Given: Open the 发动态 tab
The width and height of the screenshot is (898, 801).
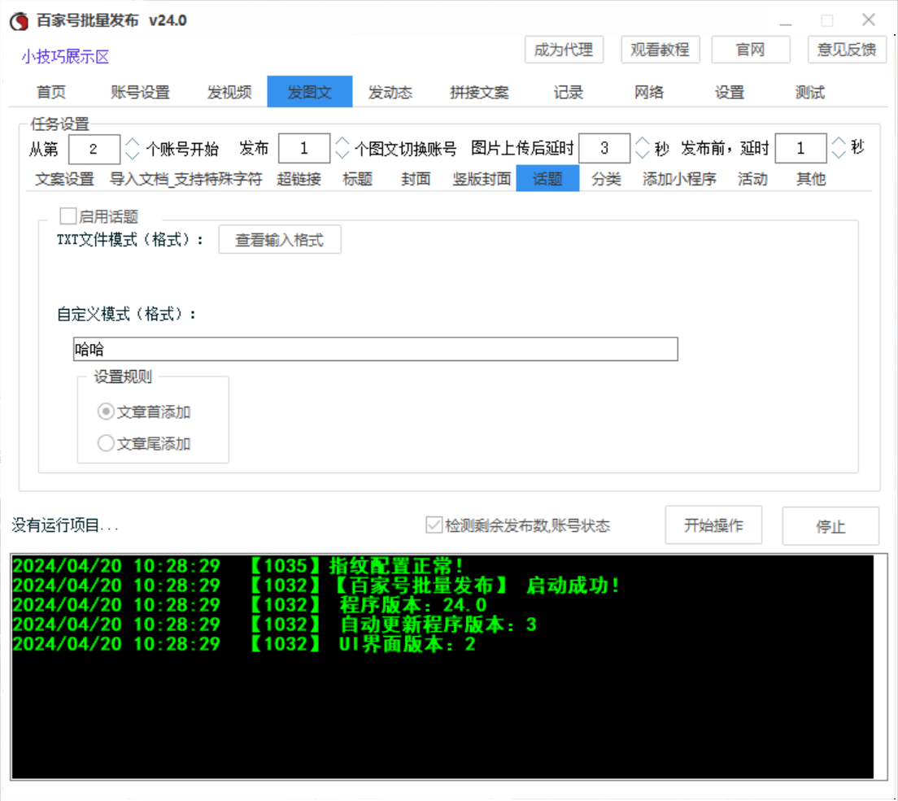Looking at the screenshot, I should click(x=390, y=92).
